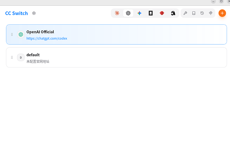Select the OpenAI Official provider name
Screen dimensions: 230x157
tap(40, 32)
